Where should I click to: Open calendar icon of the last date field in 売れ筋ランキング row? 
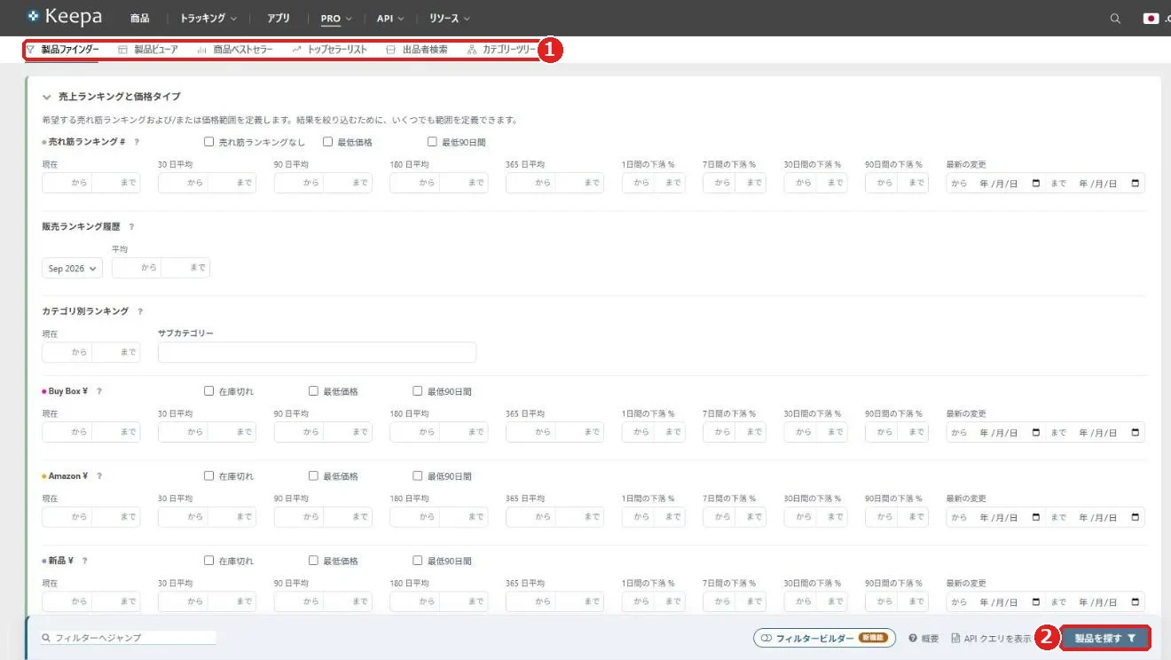1135,184
